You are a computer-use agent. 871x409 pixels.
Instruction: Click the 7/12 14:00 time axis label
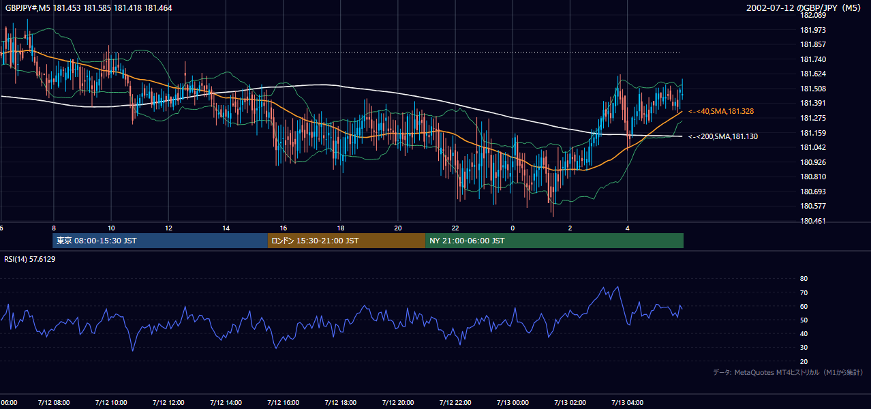(x=226, y=403)
